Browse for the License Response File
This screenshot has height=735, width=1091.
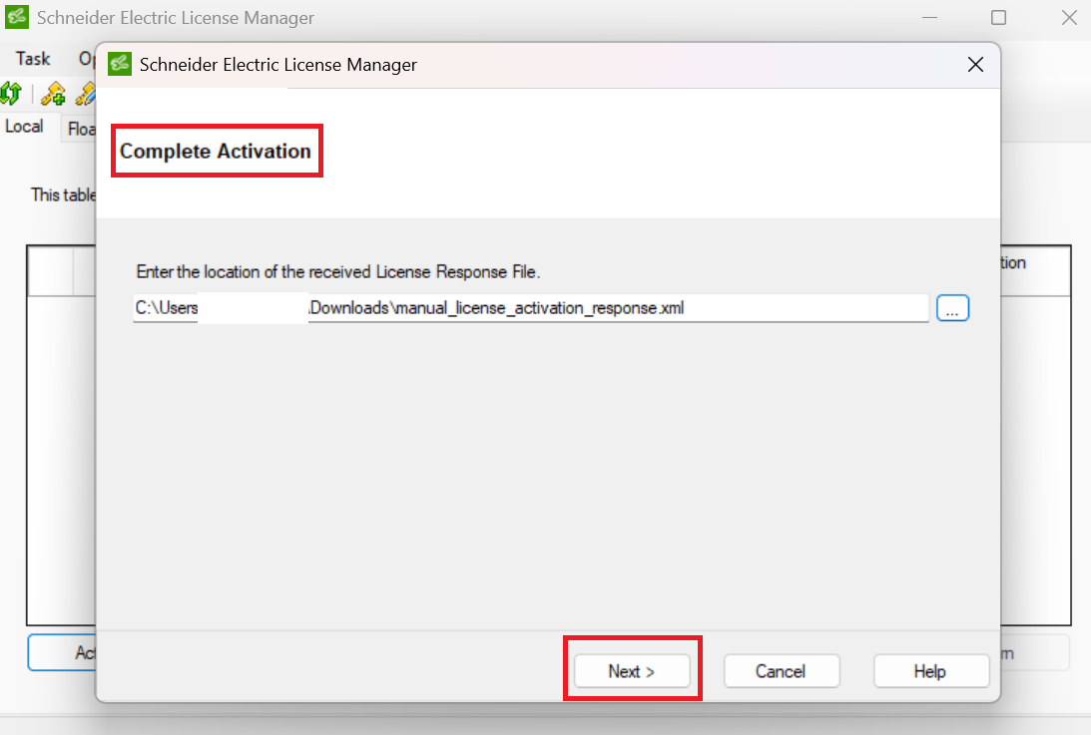(952, 308)
